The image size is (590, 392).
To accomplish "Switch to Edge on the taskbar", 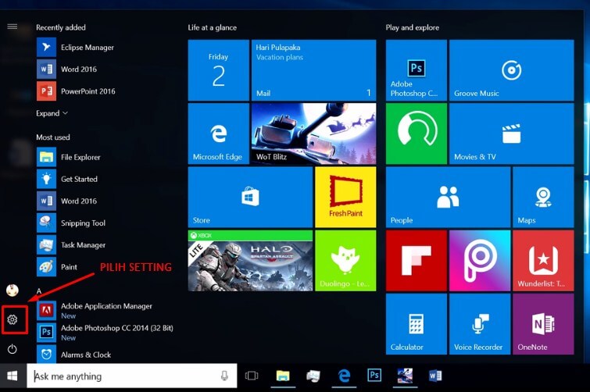I will [x=344, y=376].
